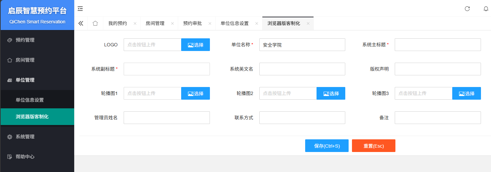491x172 pixels.
Task: Expand 系统管理 sidebar menu
Action: click(x=25, y=137)
